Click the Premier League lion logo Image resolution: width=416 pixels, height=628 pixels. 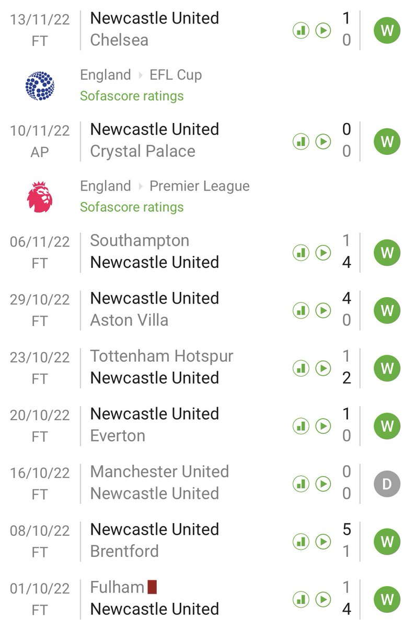tap(40, 197)
